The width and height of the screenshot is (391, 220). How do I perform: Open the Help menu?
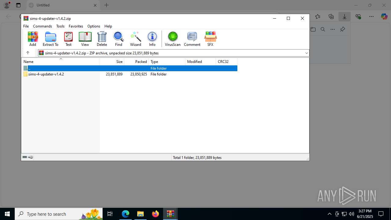[108, 26]
